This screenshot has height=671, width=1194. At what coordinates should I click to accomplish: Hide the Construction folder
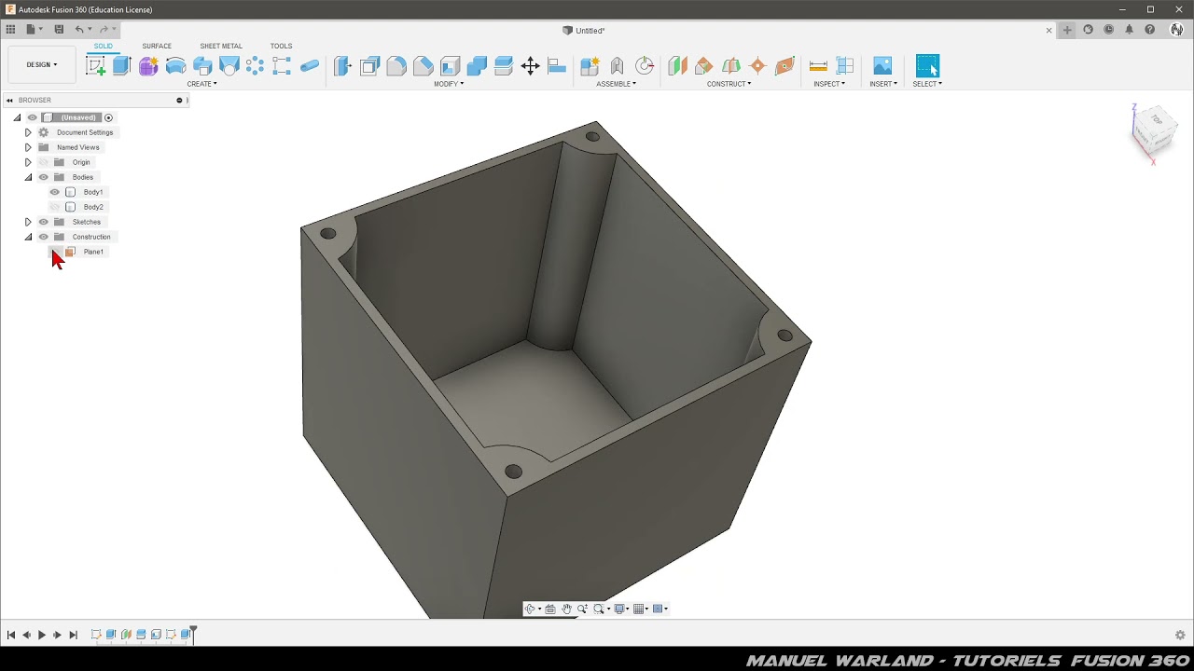(43, 237)
